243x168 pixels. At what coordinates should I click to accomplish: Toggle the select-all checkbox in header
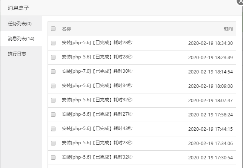(x=53, y=29)
